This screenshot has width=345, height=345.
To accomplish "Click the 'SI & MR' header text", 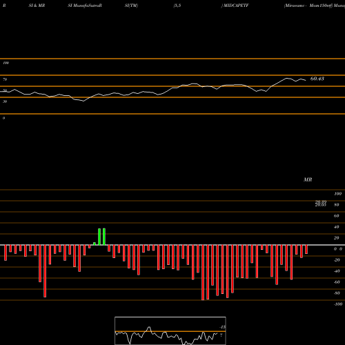I will tap(37, 6).
